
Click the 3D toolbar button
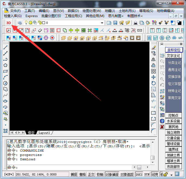8,23
